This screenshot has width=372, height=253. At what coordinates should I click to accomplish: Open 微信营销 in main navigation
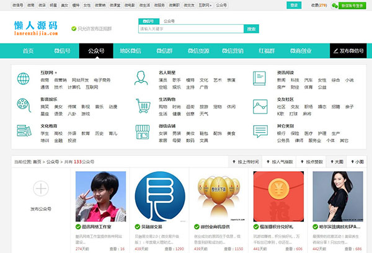(232, 51)
